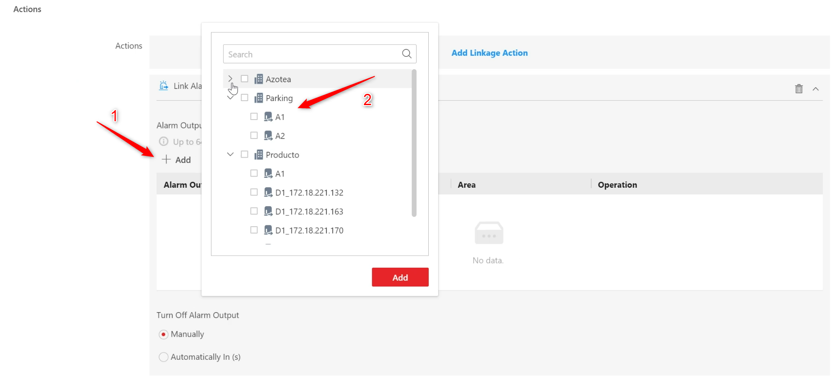This screenshot has width=839, height=384.
Task: Expand the Azotea tree node
Action: (230, 79)
